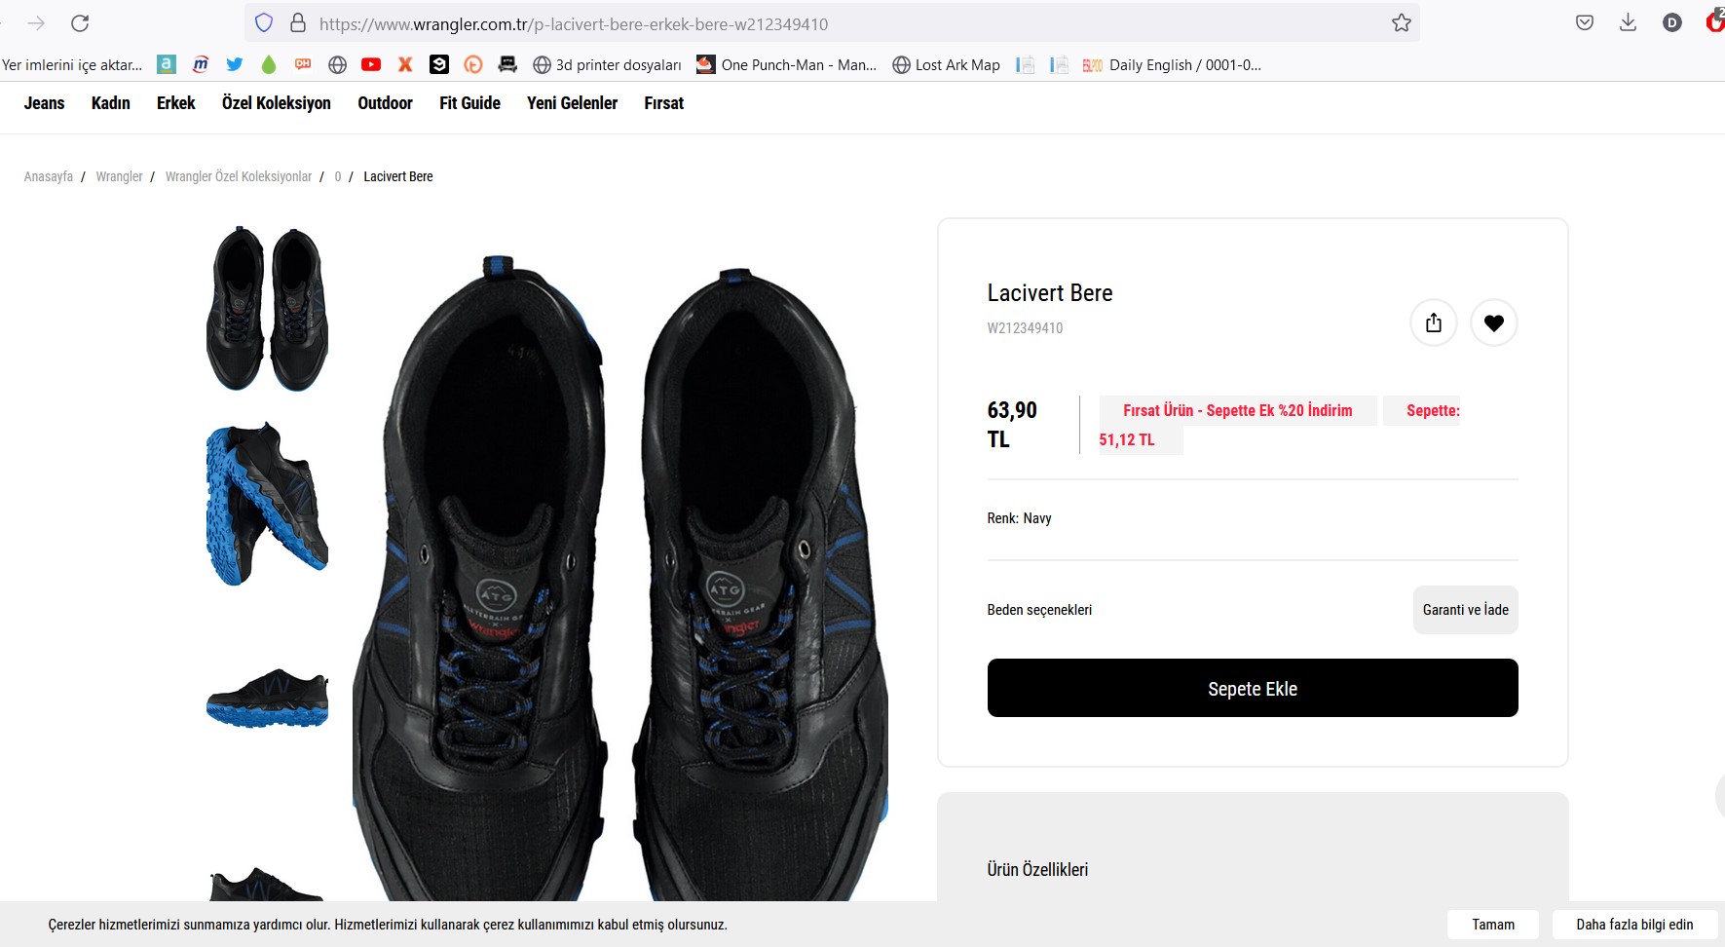Accept cookies with Tamam button
Viewport: 1725px width, 947px height.
pos(1492,925)
